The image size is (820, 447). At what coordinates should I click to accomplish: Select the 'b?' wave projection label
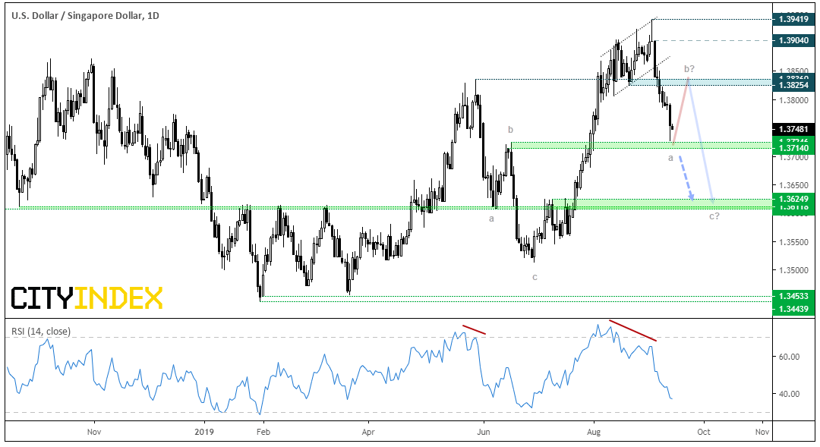point(689,69)
